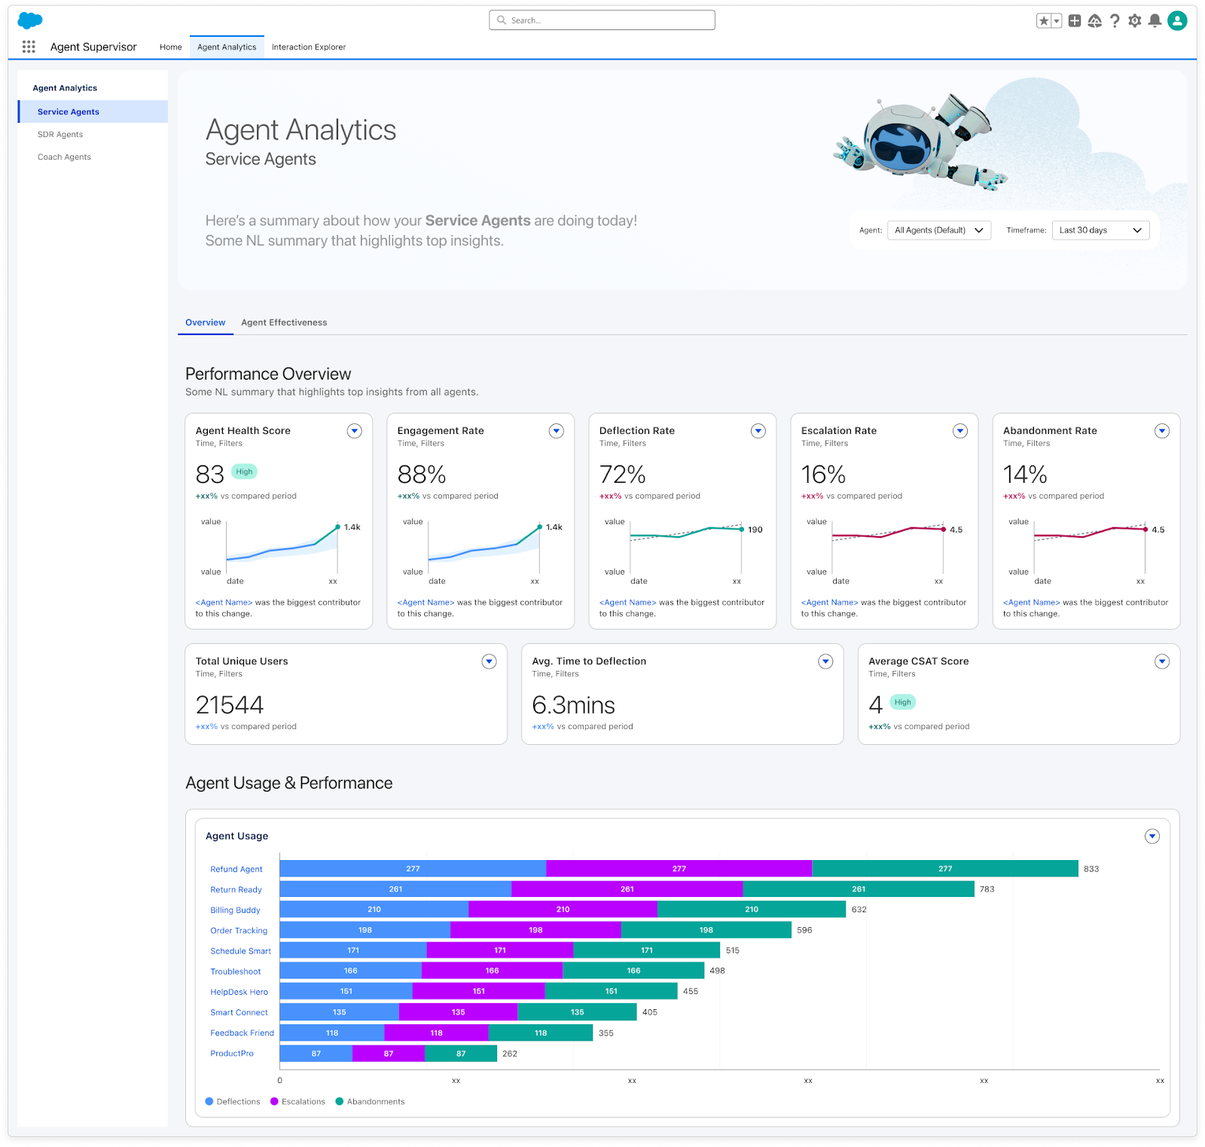Open the Agent filter dropdown
Screen dimensions: 1205x1147
(938, 230)
